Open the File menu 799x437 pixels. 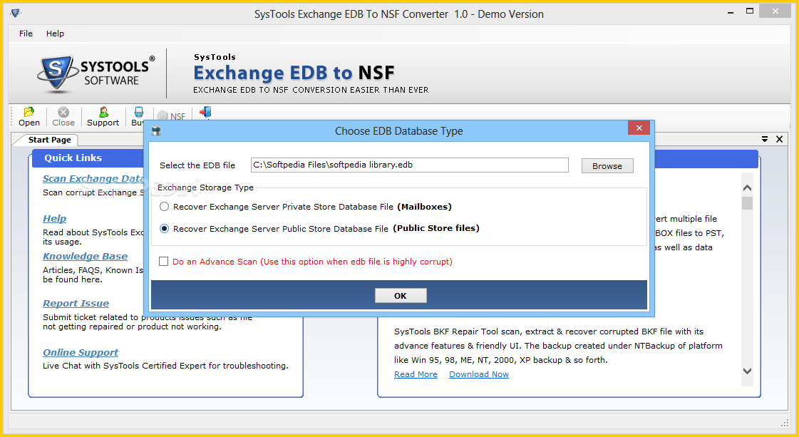[x=26, y=33]
